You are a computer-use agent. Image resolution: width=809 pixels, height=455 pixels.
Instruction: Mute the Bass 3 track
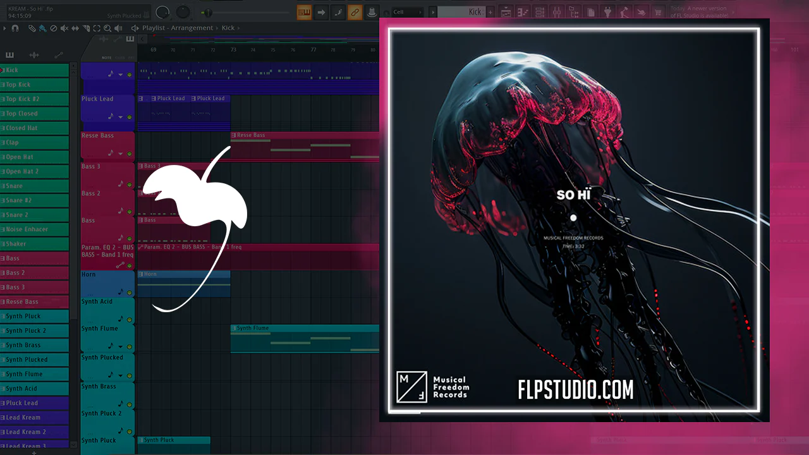130,185
